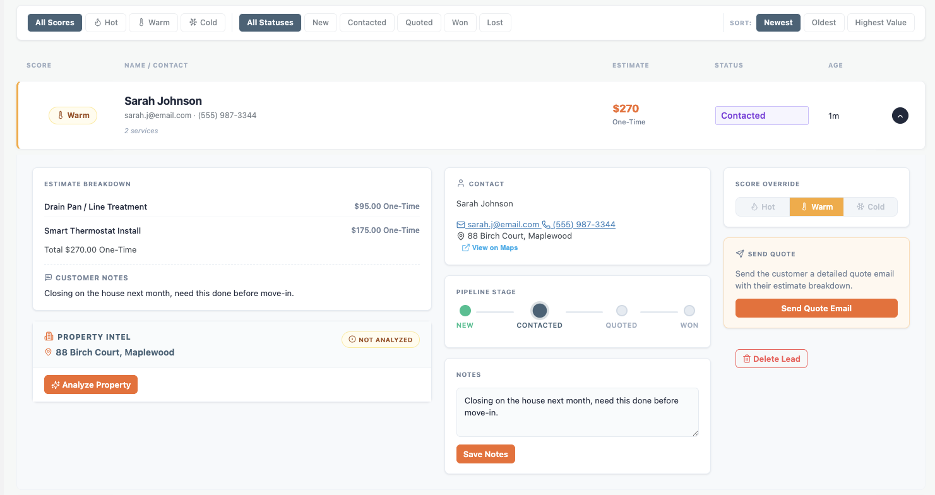Collapse Sarah Johnson lead row chevron
Image resolution: width=935 pixels, height=495 pixels.
click(900, 116)
